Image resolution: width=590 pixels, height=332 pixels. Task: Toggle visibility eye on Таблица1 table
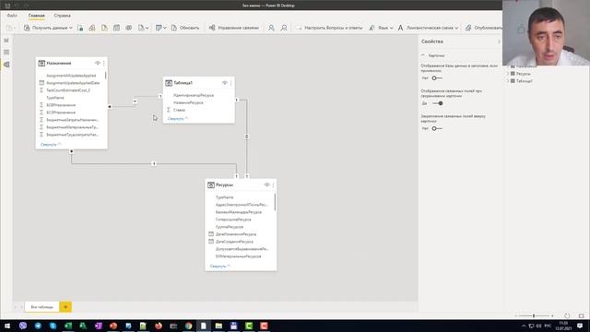(x=225, y=83)
